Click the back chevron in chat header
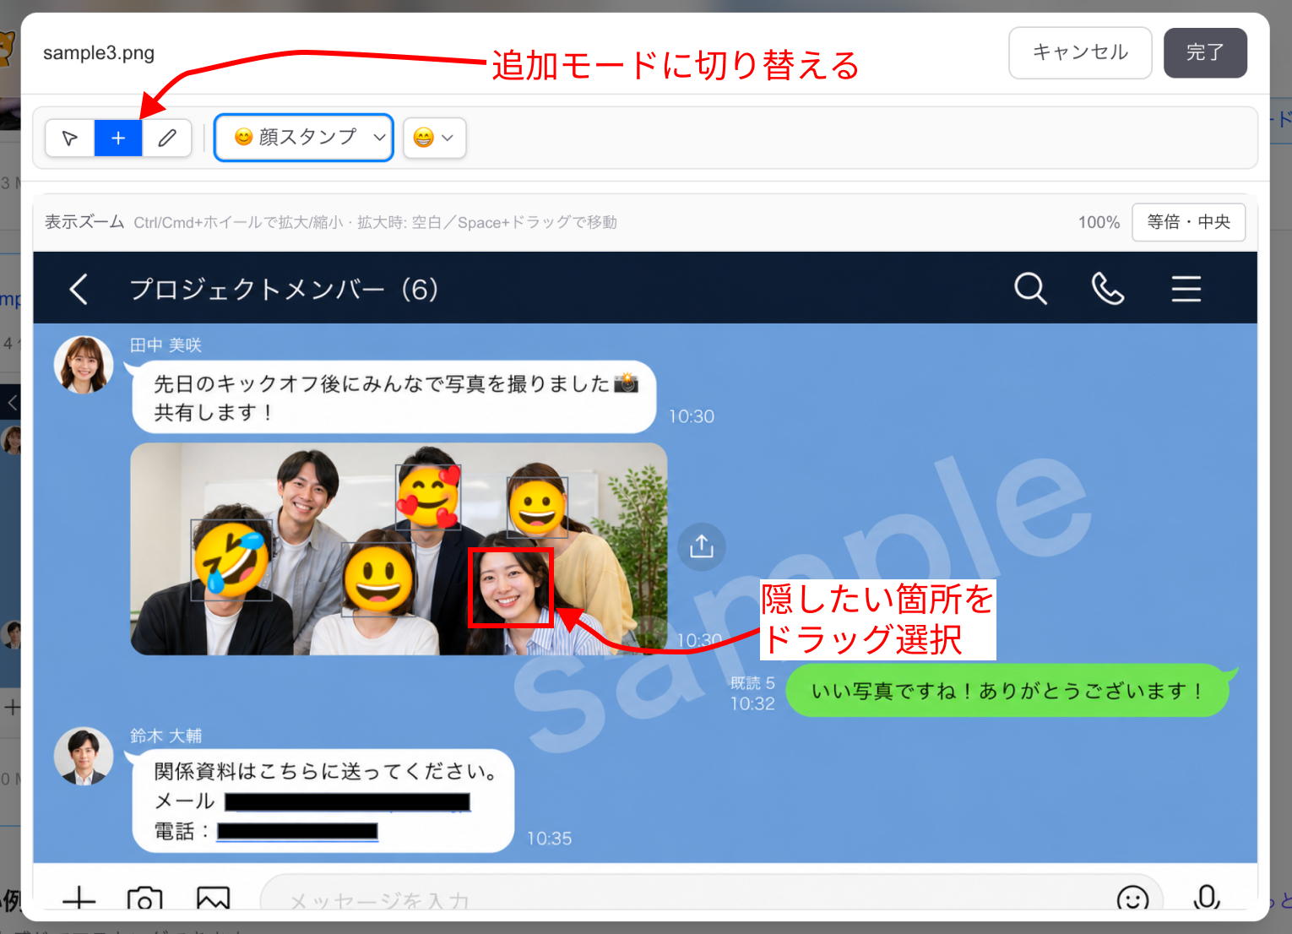 [x=79, y=289]
